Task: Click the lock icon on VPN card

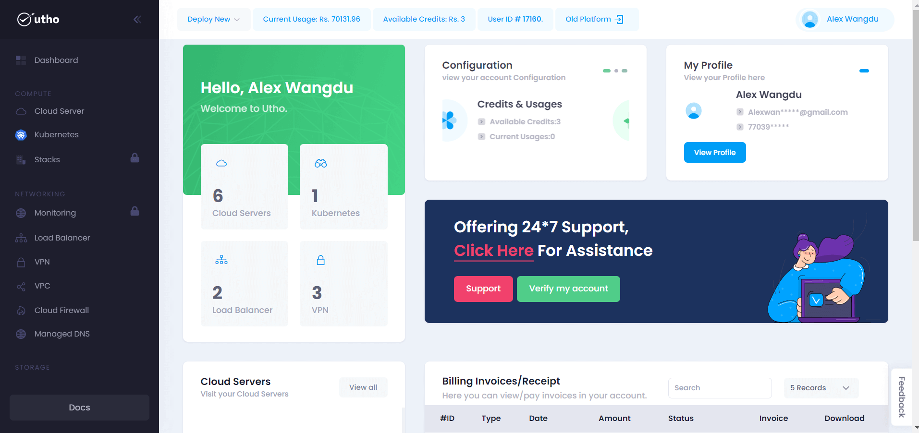Action: tap(320, 260)
